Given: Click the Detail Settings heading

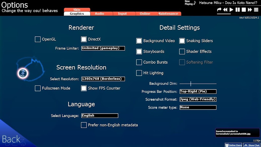Looking at the screenshot, I should (180, 28).
